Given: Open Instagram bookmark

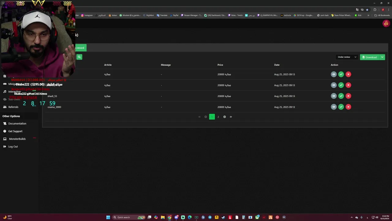Looking at the screenshot, I should [87, 15].
